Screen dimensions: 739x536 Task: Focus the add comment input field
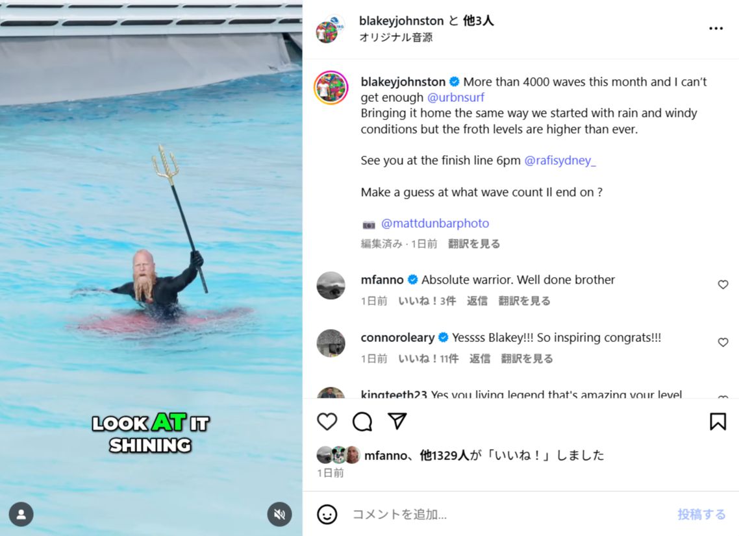(x=509, y=515)
